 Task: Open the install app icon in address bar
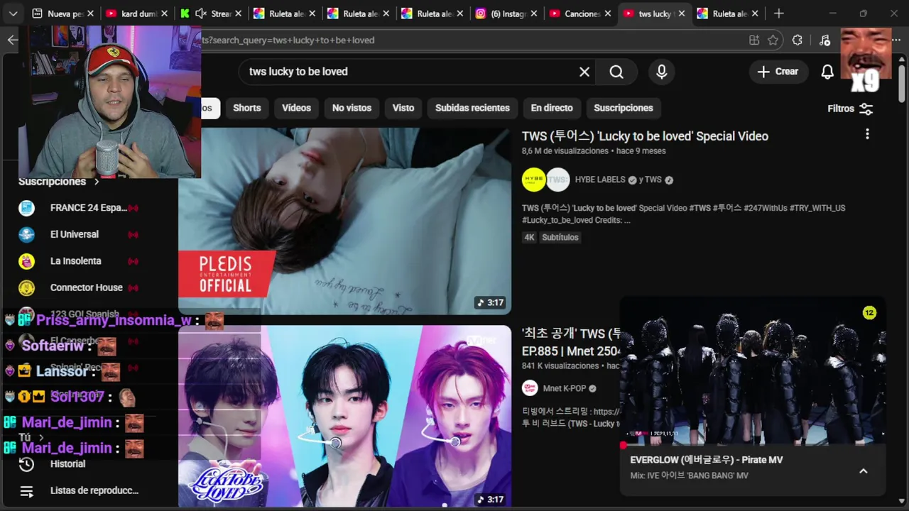pos(753,40)
